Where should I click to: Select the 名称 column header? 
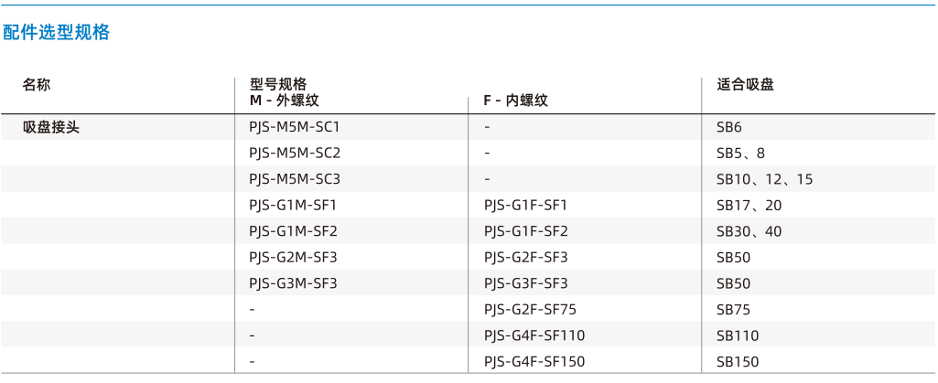click(37, 85)
